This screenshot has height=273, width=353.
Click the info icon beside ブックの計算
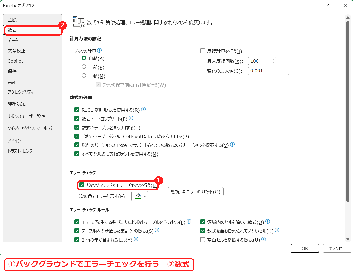pyautogui.click(x=99, y=50)
